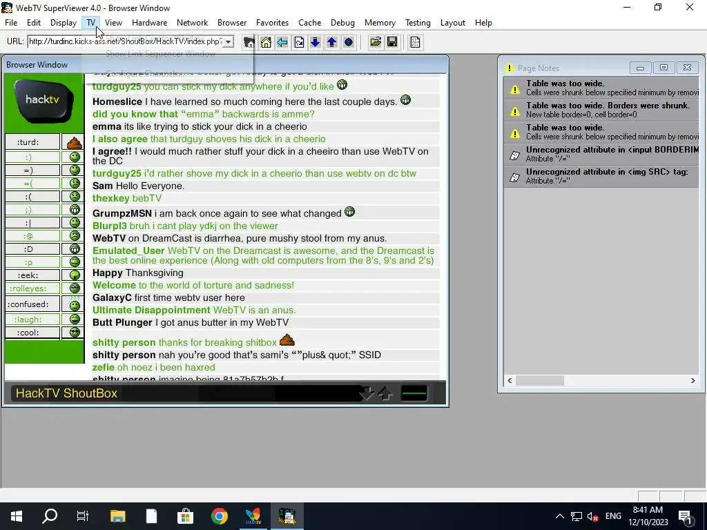Click the 'HackTV ShoutBox' title text
707x530 pixels.
pos(67,393)
